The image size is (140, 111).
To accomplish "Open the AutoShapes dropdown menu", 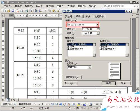I will (x=26, y=104).
